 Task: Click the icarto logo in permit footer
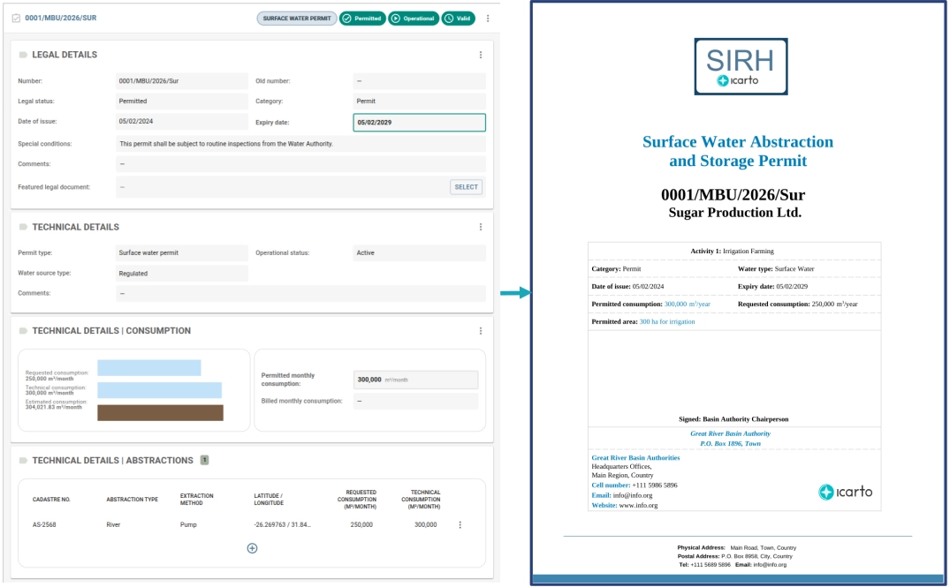tap(845, 492)
